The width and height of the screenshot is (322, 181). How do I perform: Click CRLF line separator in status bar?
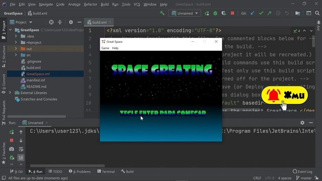pyautogui.click(x=257, y=178)
